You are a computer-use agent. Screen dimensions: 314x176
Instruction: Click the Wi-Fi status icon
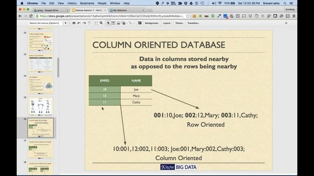click(220, 3)
